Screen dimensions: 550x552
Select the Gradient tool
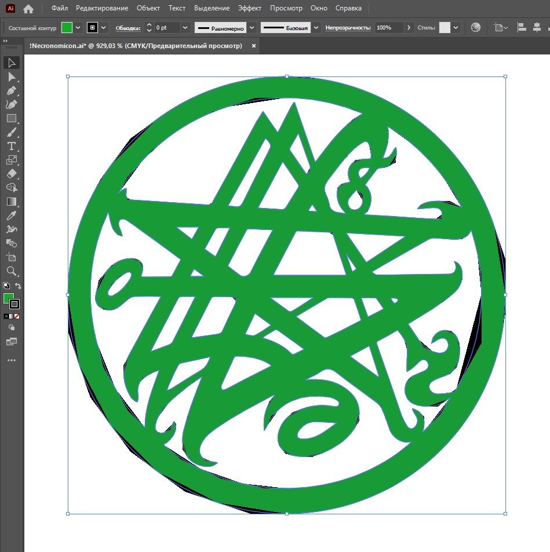[11, 202]
